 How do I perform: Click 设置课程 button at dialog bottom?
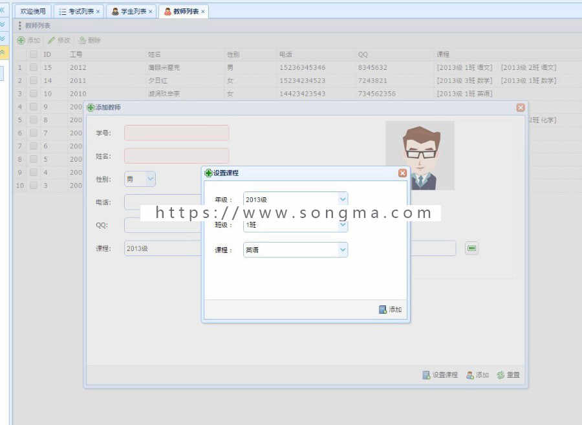[x=440, y=375]
